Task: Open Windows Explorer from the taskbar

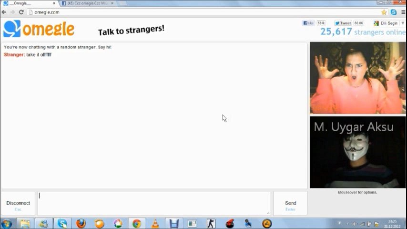Action: [x=25, y=224]
